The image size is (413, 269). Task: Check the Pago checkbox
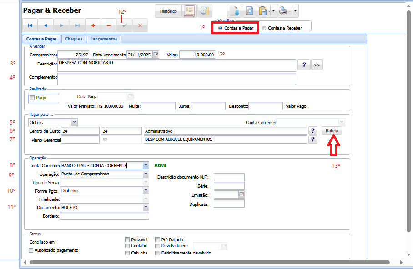[32, 98]
